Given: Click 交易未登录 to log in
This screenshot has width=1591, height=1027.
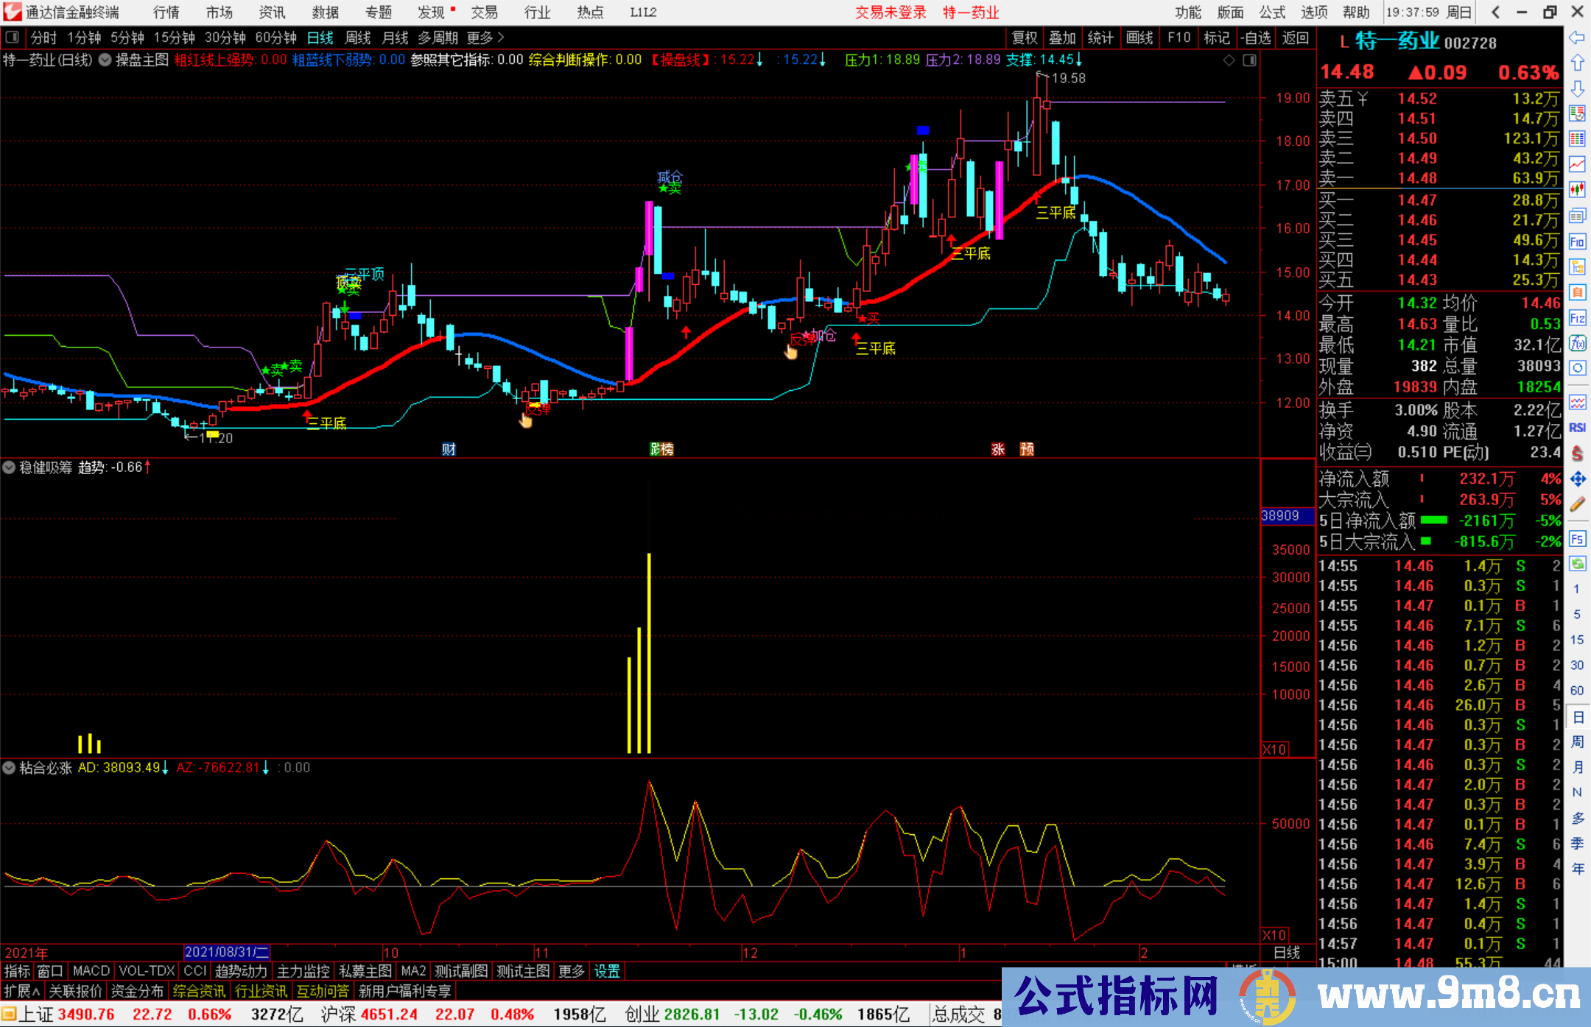Looking at the screenshot, I should point(891,12).
